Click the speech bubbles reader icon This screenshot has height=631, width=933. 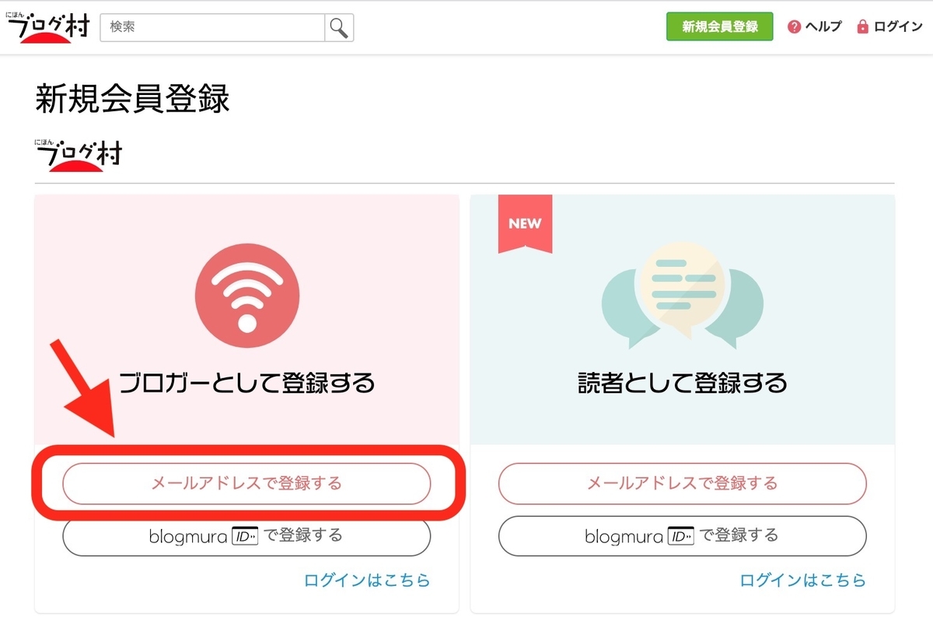click(683, 296)
